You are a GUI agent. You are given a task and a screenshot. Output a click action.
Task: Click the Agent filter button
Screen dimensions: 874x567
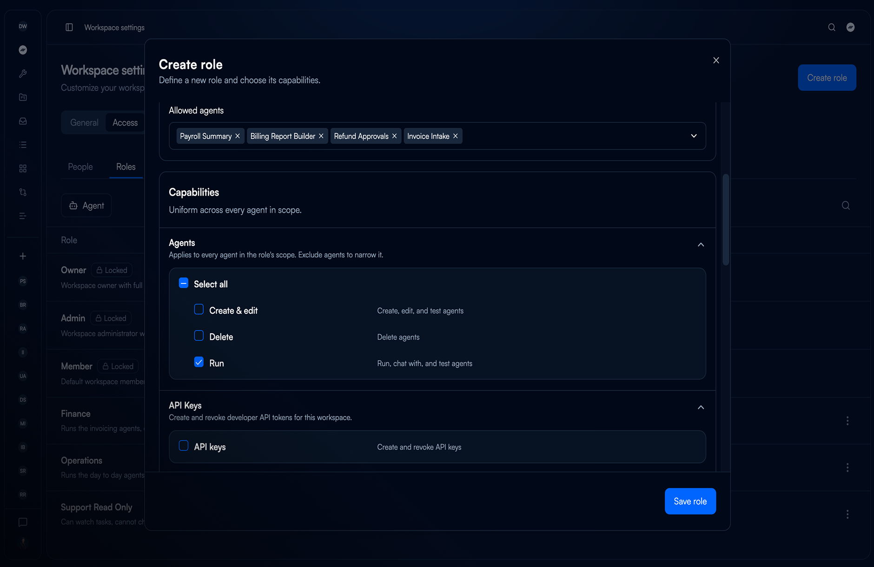(86, 205)
